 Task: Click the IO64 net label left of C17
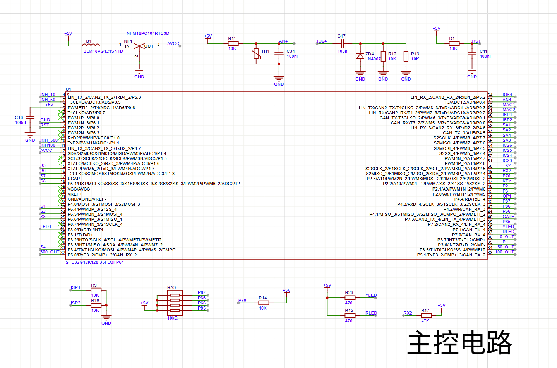(322, 41)
